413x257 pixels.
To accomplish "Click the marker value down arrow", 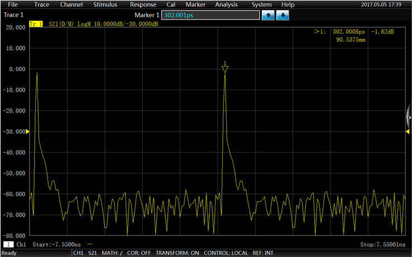I will coord(283,15).
